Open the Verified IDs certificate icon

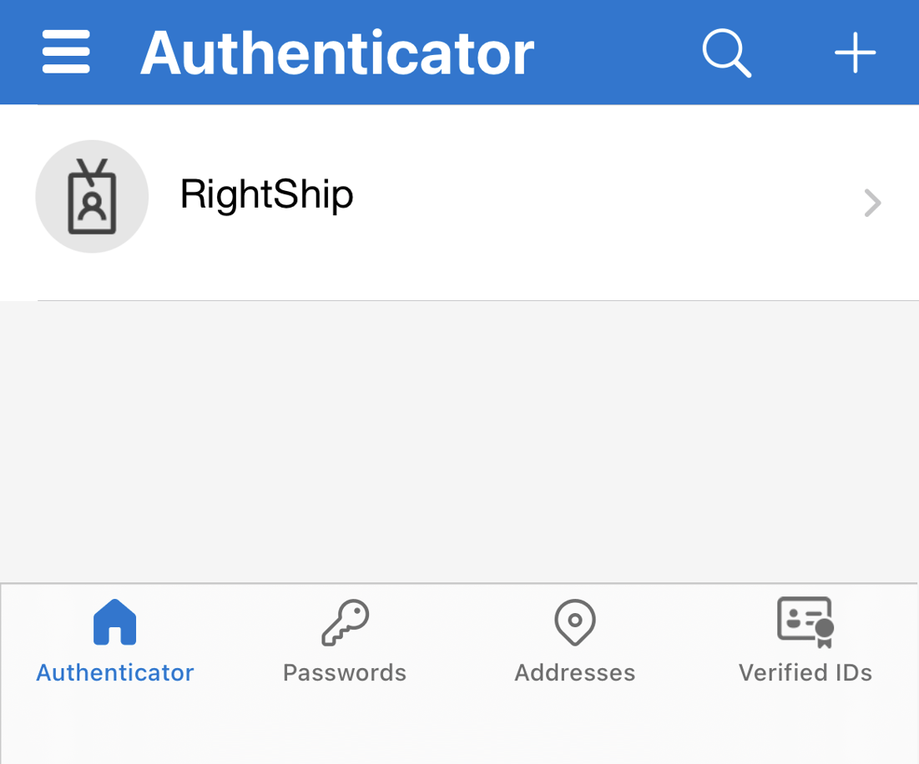coord(804,621)
